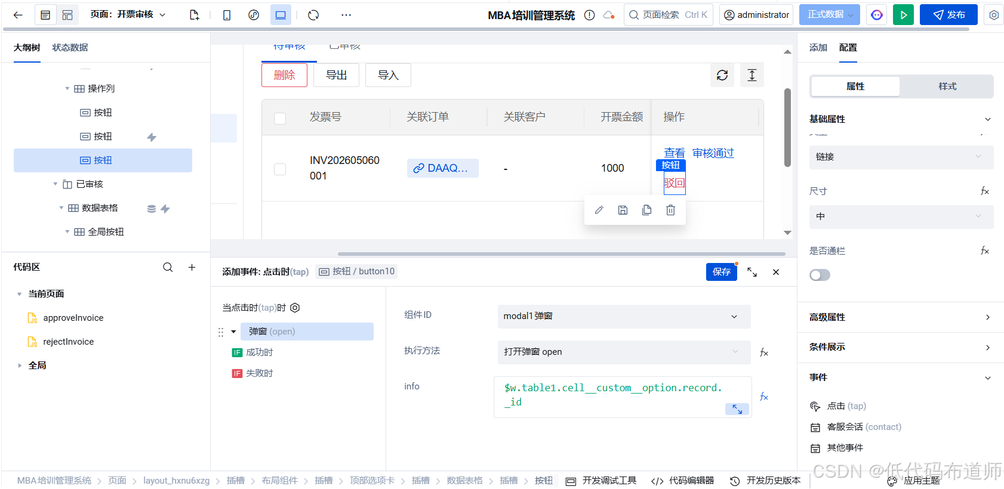Click the save icon in floating toolbar
1004x489 pixels.
tap(623, 210)
